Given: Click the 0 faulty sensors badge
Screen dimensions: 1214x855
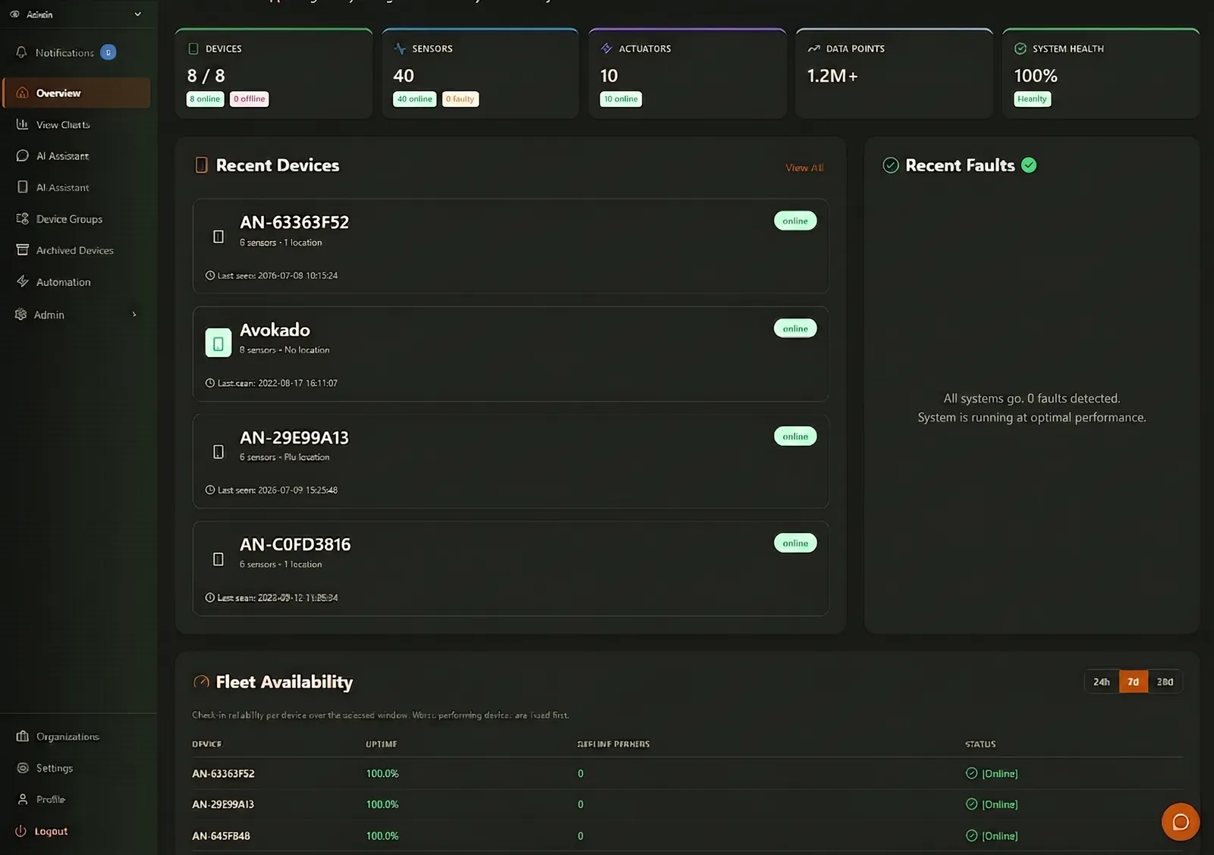Looking at the screenshot, I should [x=461, y=99].
